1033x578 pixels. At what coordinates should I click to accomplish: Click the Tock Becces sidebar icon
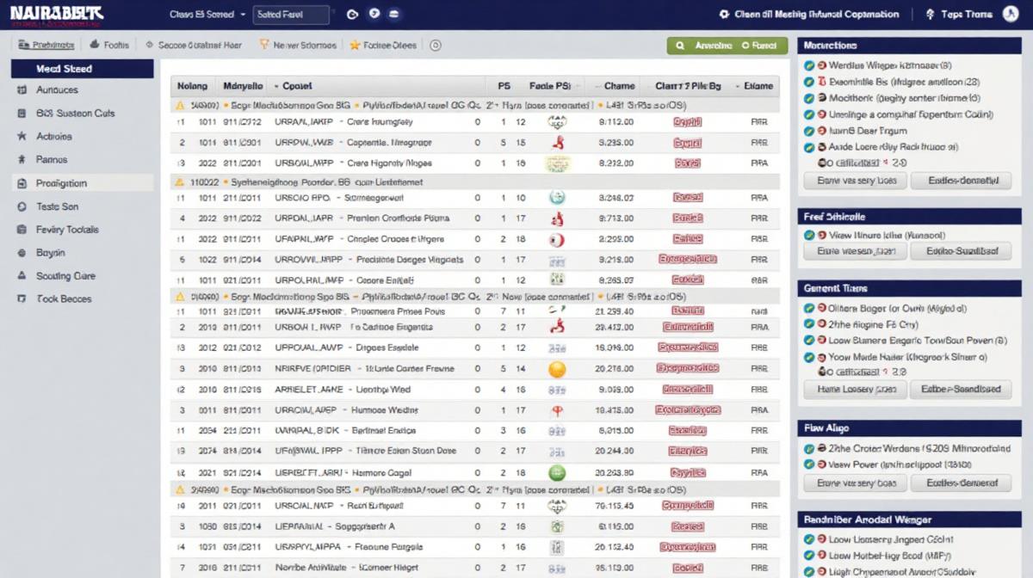pos(21,298)
